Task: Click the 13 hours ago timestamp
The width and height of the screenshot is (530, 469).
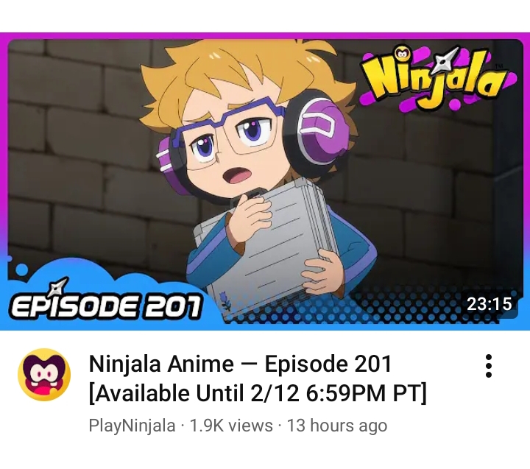Action: click(x=337, y=426)
